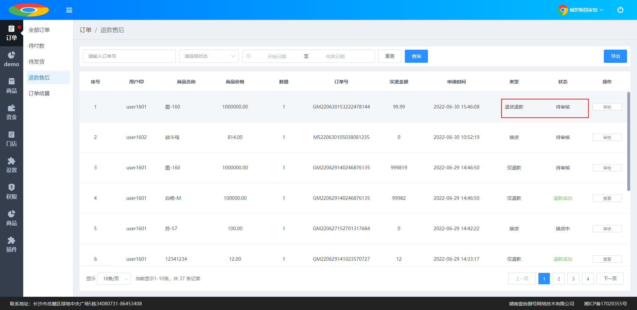637x310 pixels.
Task: Click the 状态 column header
Action: pos(563,82)
